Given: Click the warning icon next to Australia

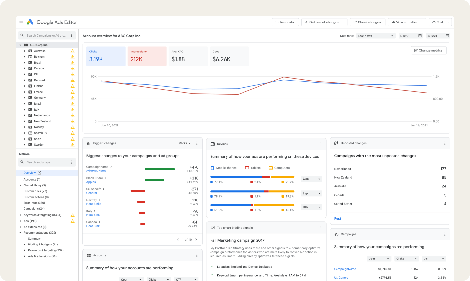Looking at the screenshot, I should [x=72, y=51].
